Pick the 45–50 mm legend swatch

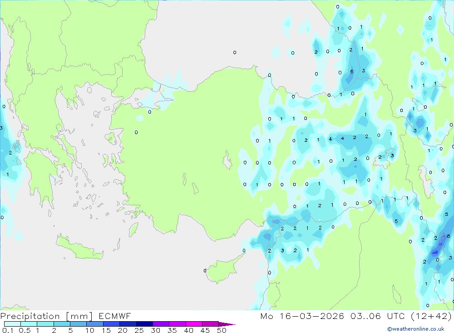[211, 324]
